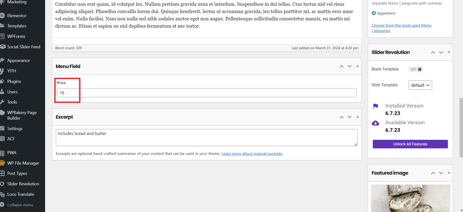Click the YITH sidebar icon
This screenshot has width=463, height=212.
(2, 71)
